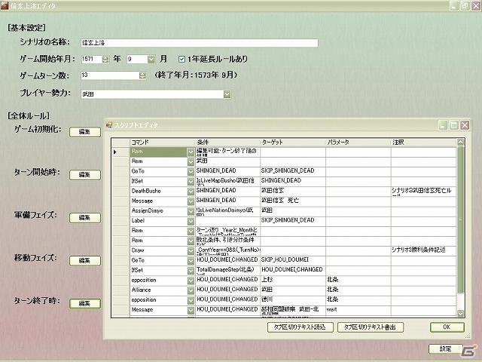Click the TotalDamageStep(北条) condition cell

(227, 270)
